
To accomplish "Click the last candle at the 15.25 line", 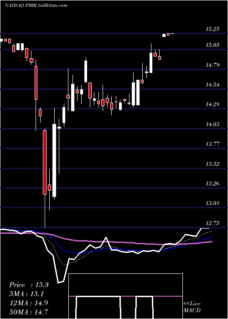I will [173, 34].
